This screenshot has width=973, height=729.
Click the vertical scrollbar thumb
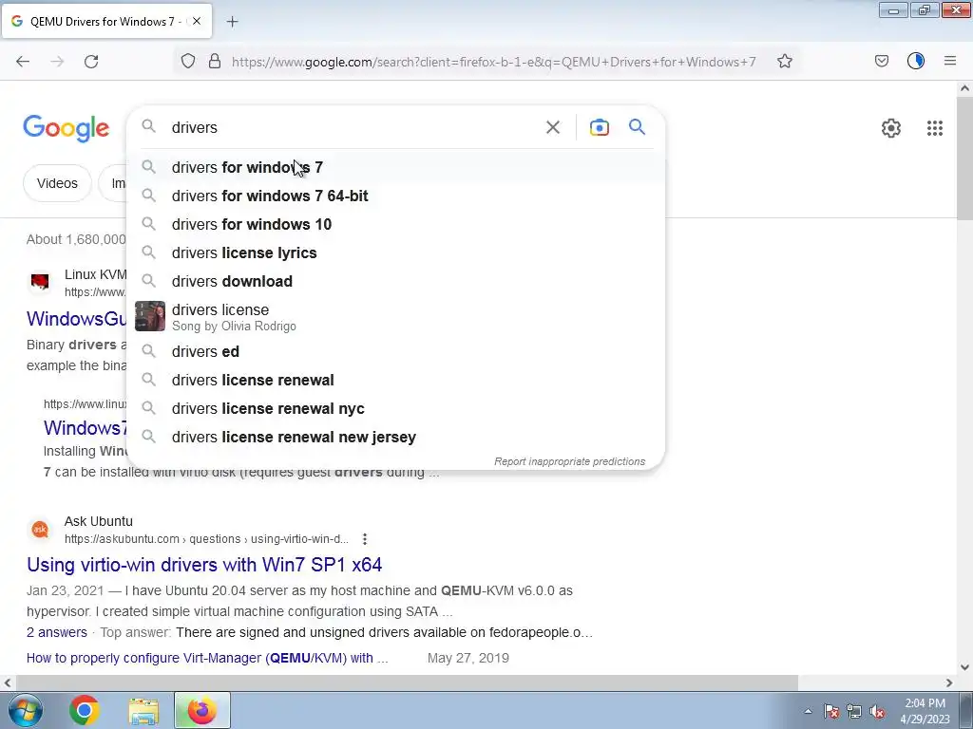[x=964, y=159]
